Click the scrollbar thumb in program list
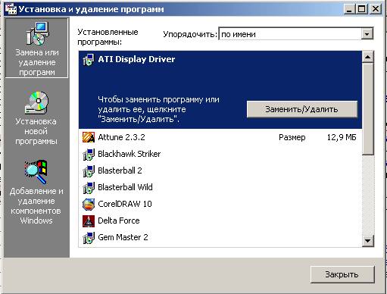 coord(367,109)
